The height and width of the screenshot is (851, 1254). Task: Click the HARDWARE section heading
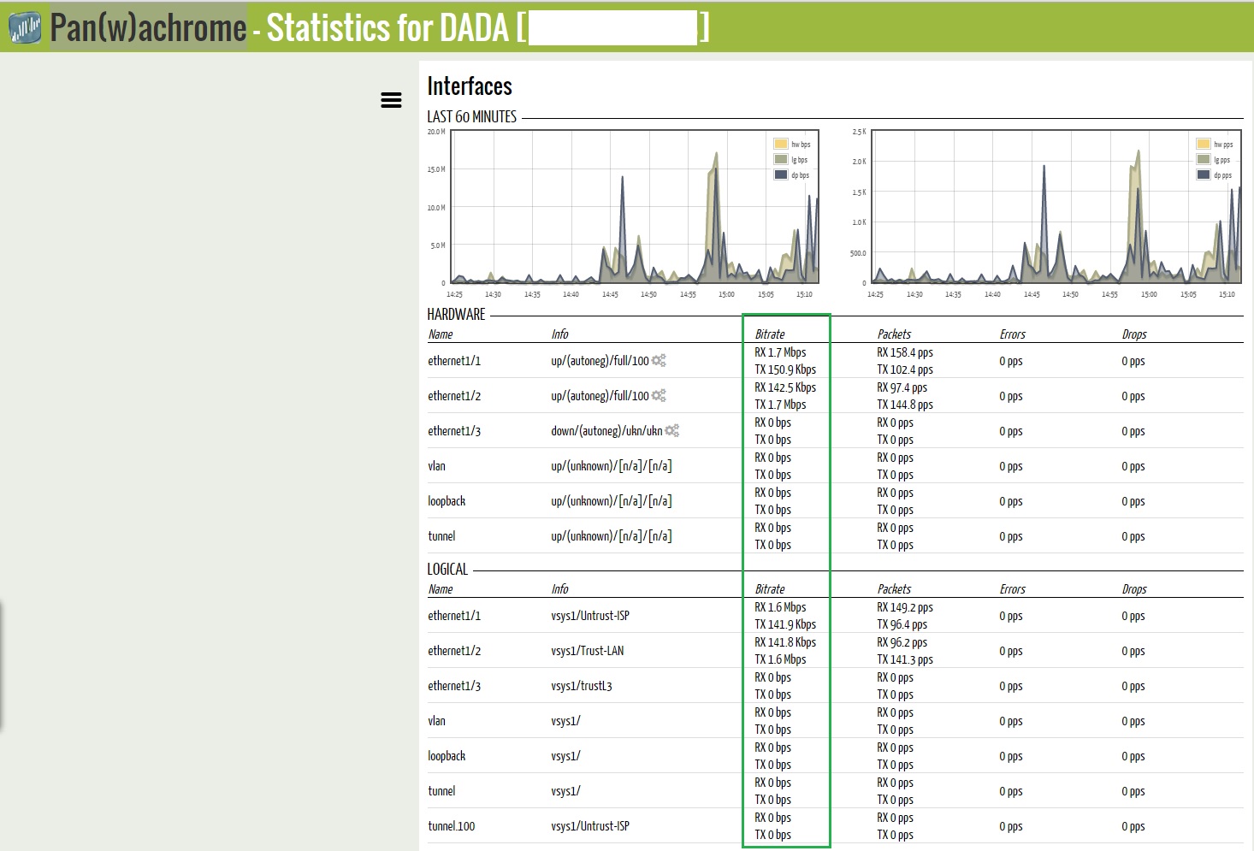pyautogui.click(x=456, y=314)
